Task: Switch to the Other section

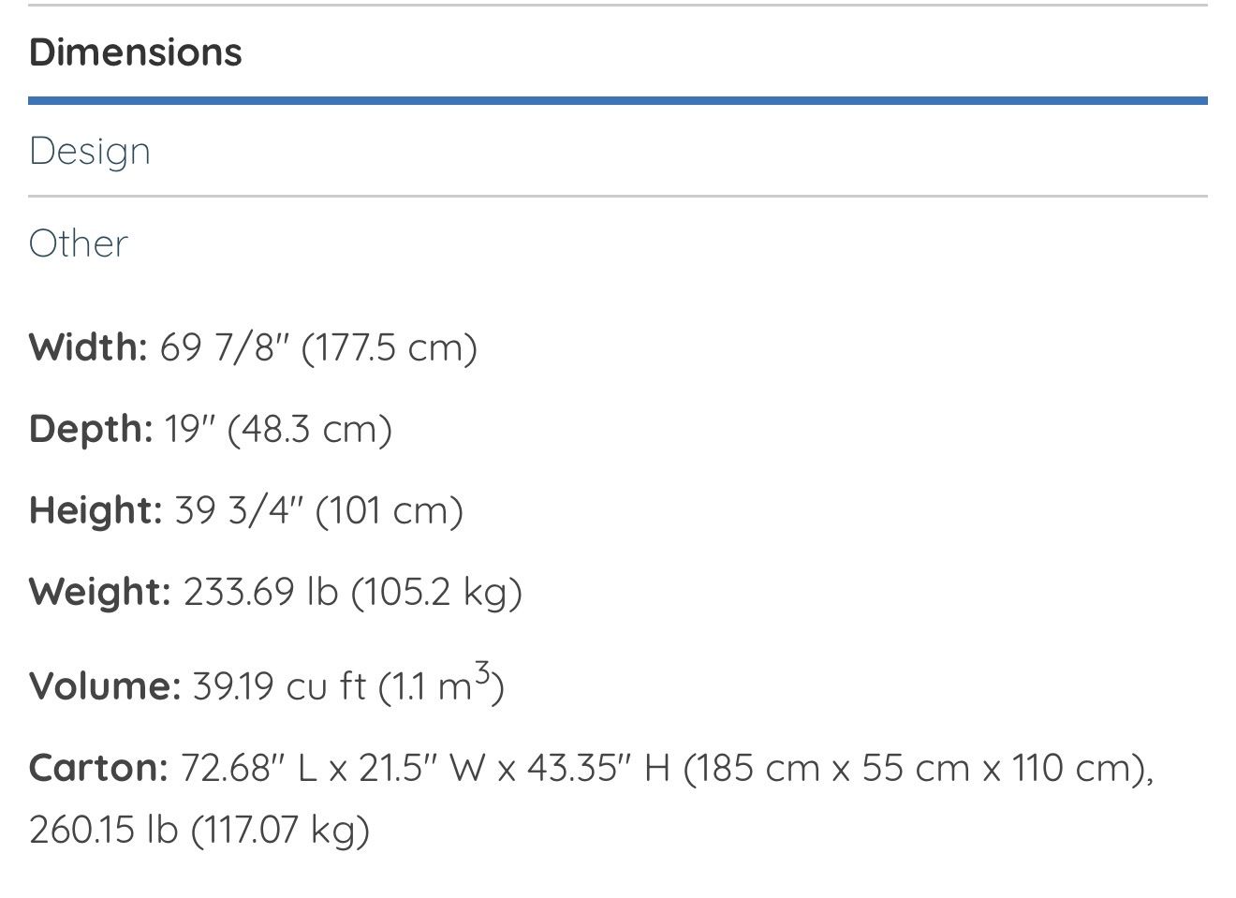Action: pyautogui.click(x=79, y=243)
